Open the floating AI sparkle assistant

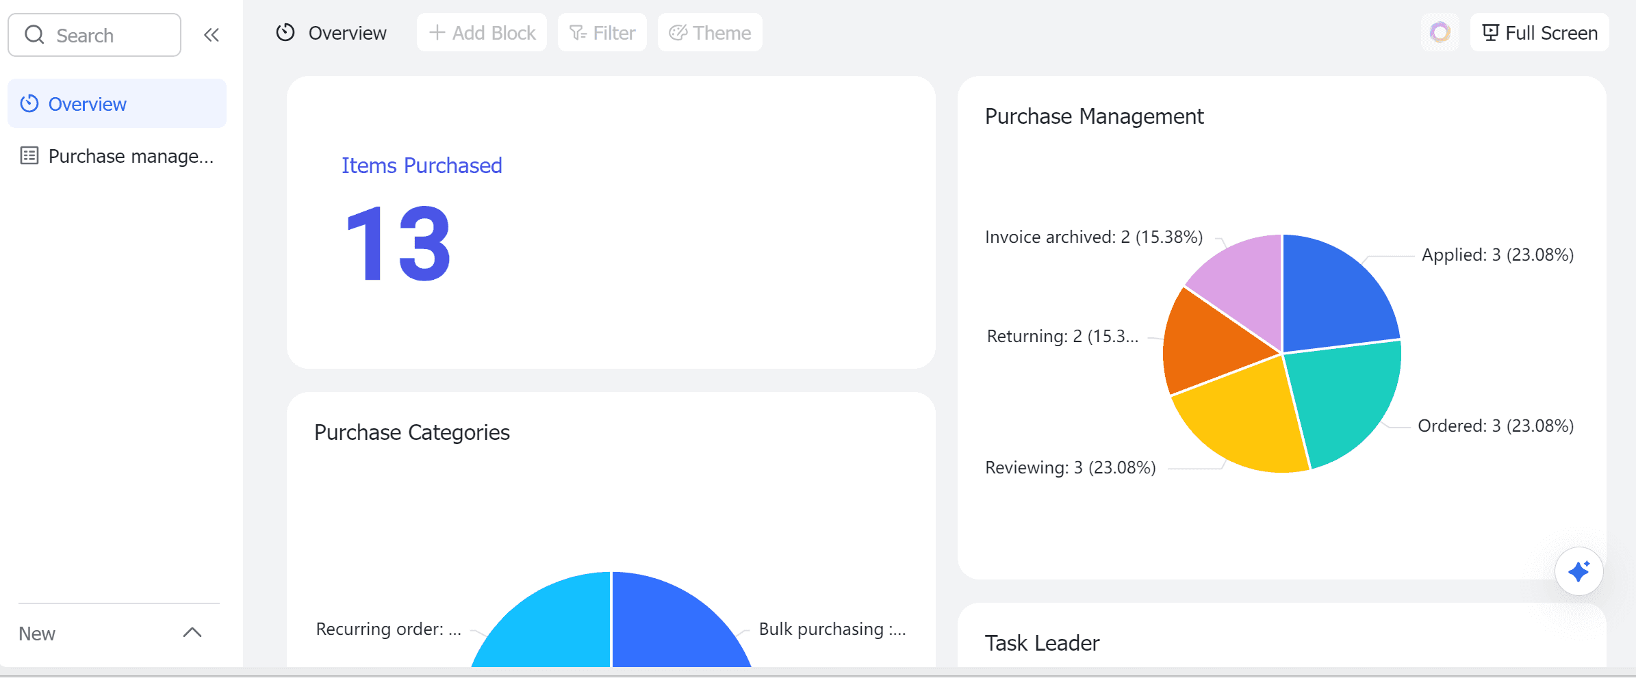1579,571
